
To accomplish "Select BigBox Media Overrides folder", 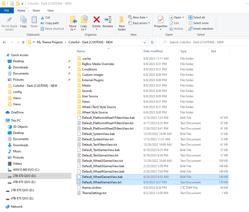I will 98,64.
